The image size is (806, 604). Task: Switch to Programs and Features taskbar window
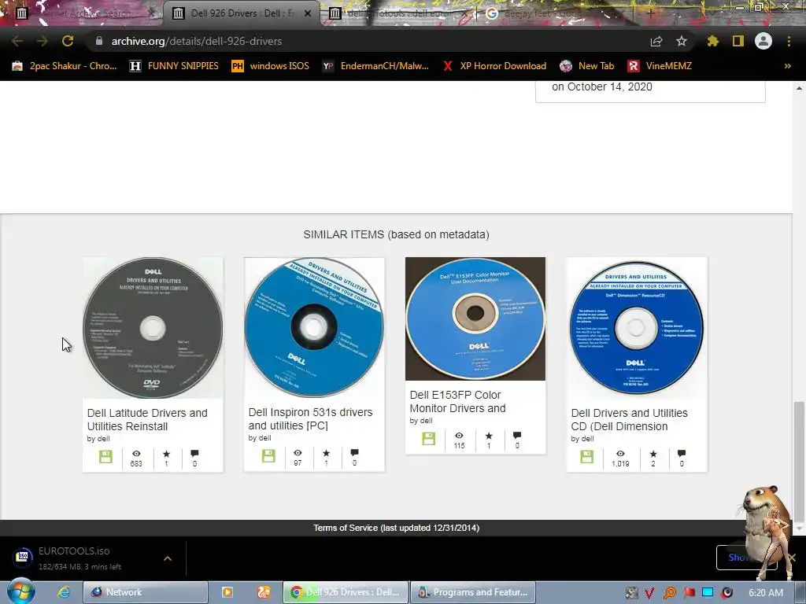tap(473, 592)
